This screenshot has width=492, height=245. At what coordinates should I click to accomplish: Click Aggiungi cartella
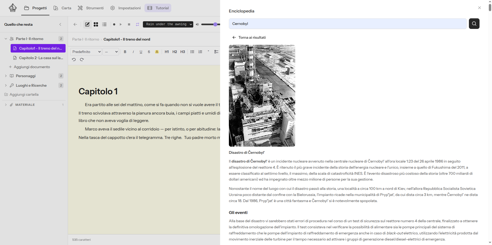tap(22, 94)
